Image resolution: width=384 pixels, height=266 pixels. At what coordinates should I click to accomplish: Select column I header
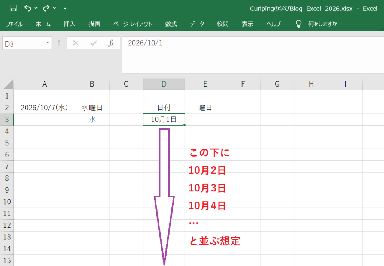[x=345, y=84]
